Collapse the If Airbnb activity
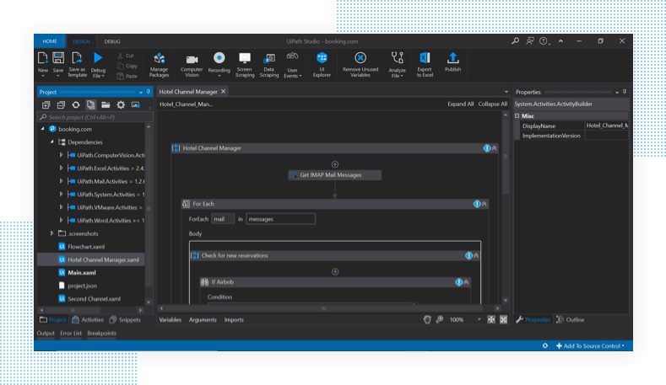Screen dimensions: 666x385 point(467,282)
